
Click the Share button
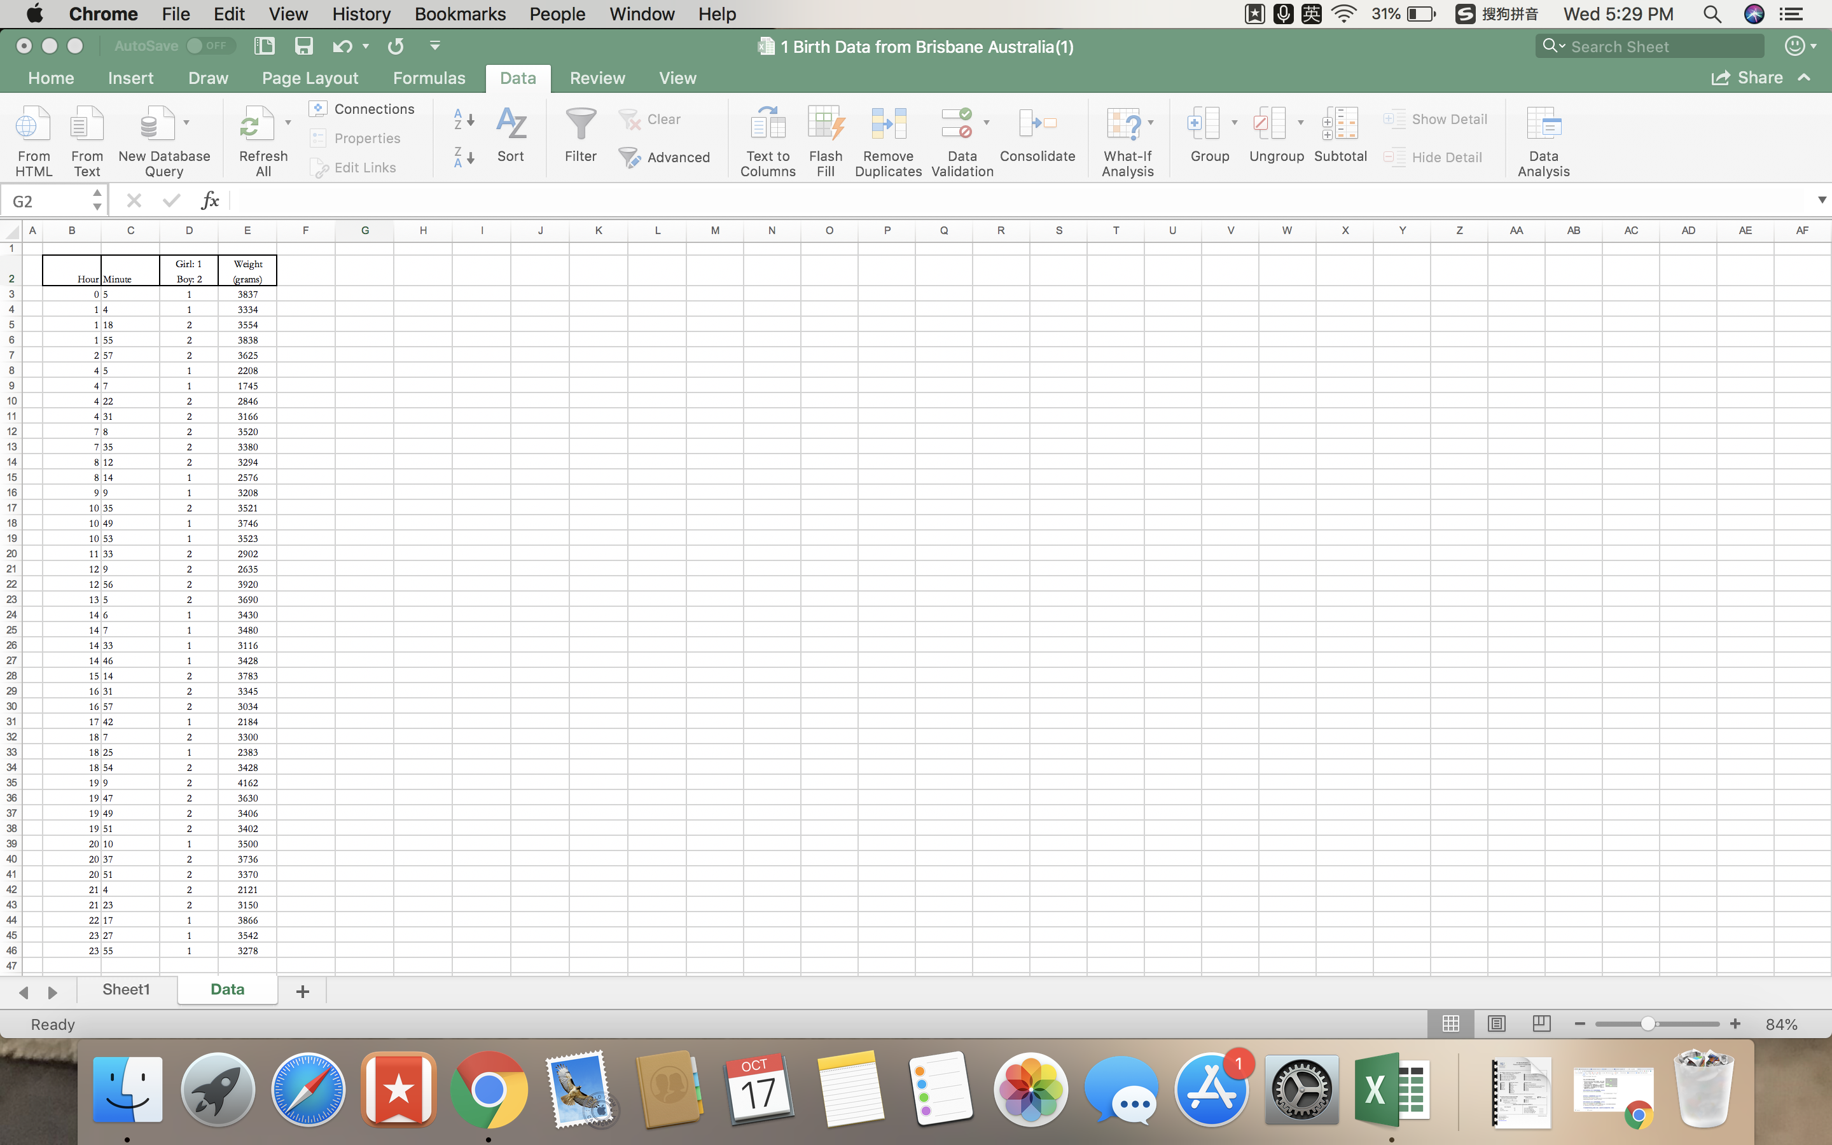[1747, 78]
